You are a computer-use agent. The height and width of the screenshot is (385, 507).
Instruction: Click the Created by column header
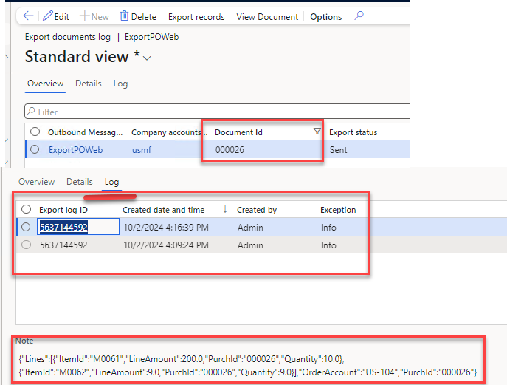[x=257, y=210]
